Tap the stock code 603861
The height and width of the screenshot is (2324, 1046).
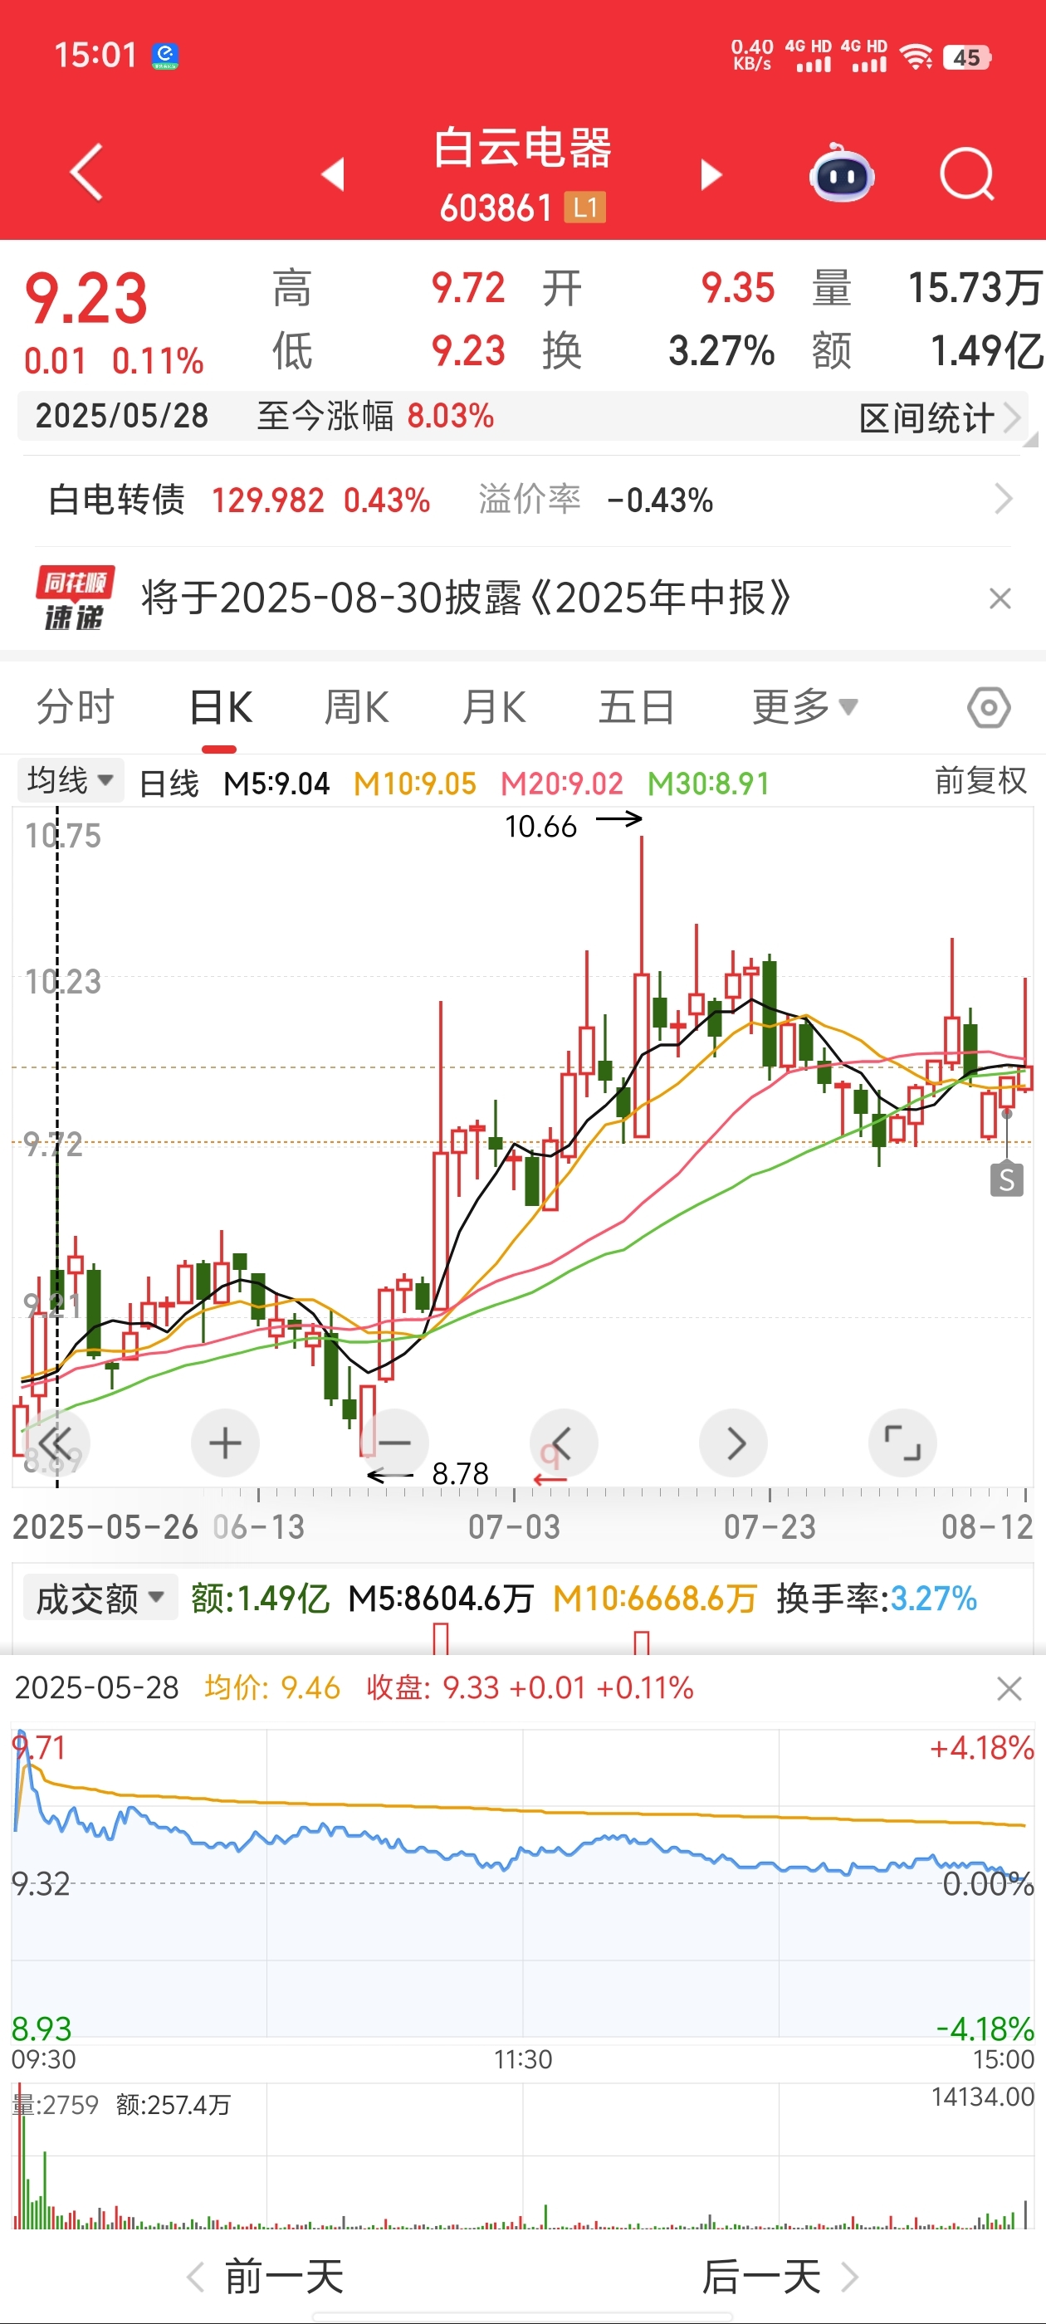[496, 208]
